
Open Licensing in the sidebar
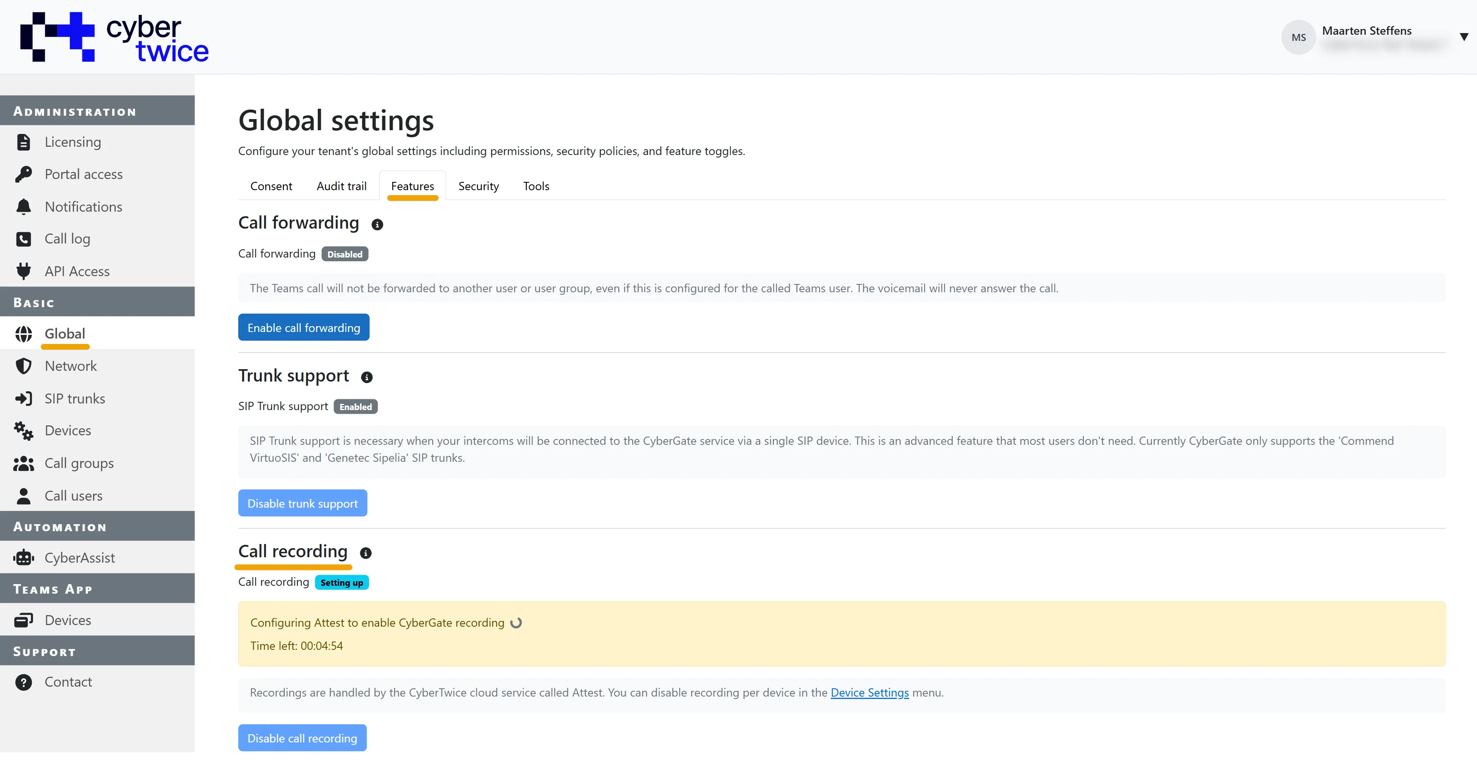pyautogui.click(x=98, y=142)
